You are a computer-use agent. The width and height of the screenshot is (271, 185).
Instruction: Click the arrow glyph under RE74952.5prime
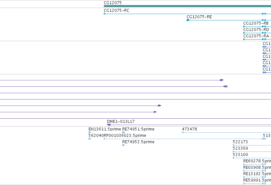(124, 145)
